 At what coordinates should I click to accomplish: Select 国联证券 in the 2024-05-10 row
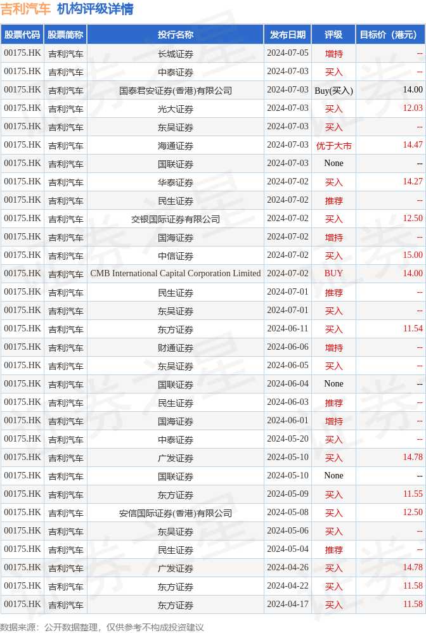[x=175, y=476]
